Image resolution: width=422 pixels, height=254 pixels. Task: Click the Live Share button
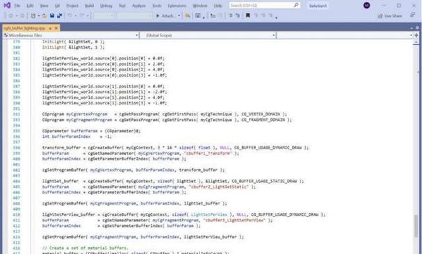coord(390,16)
